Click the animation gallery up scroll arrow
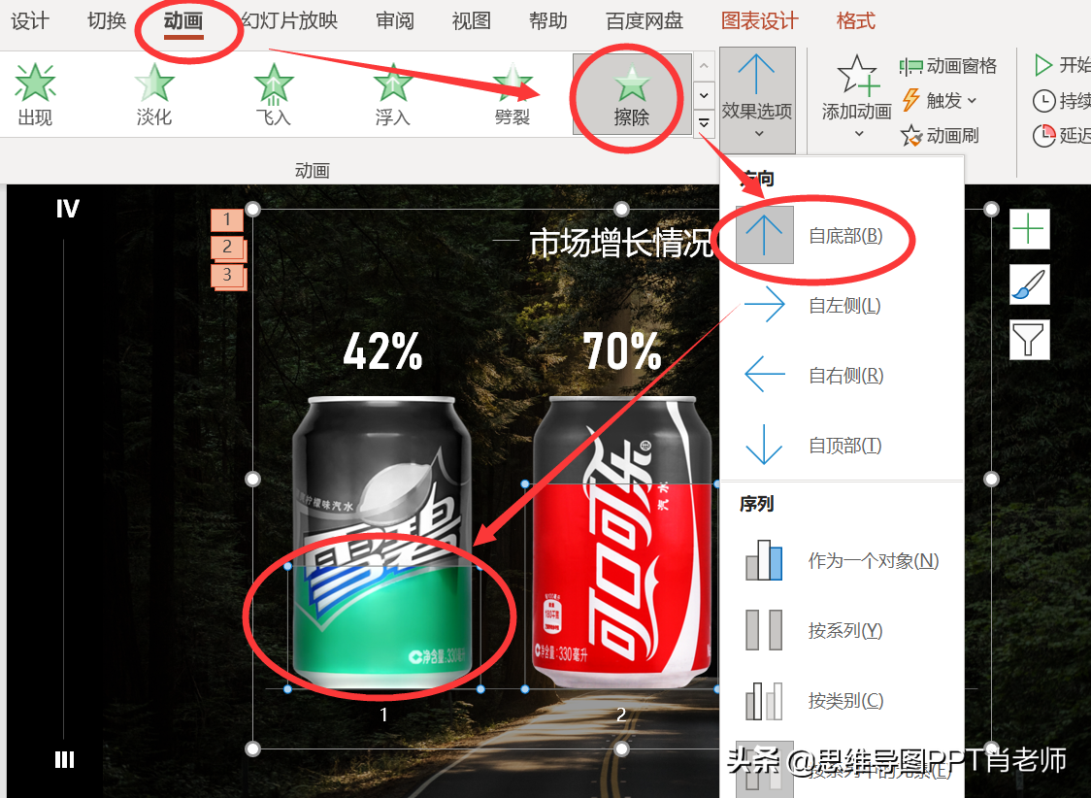The width and height of the screenshot is (1091, 798). tap(704, 66)
